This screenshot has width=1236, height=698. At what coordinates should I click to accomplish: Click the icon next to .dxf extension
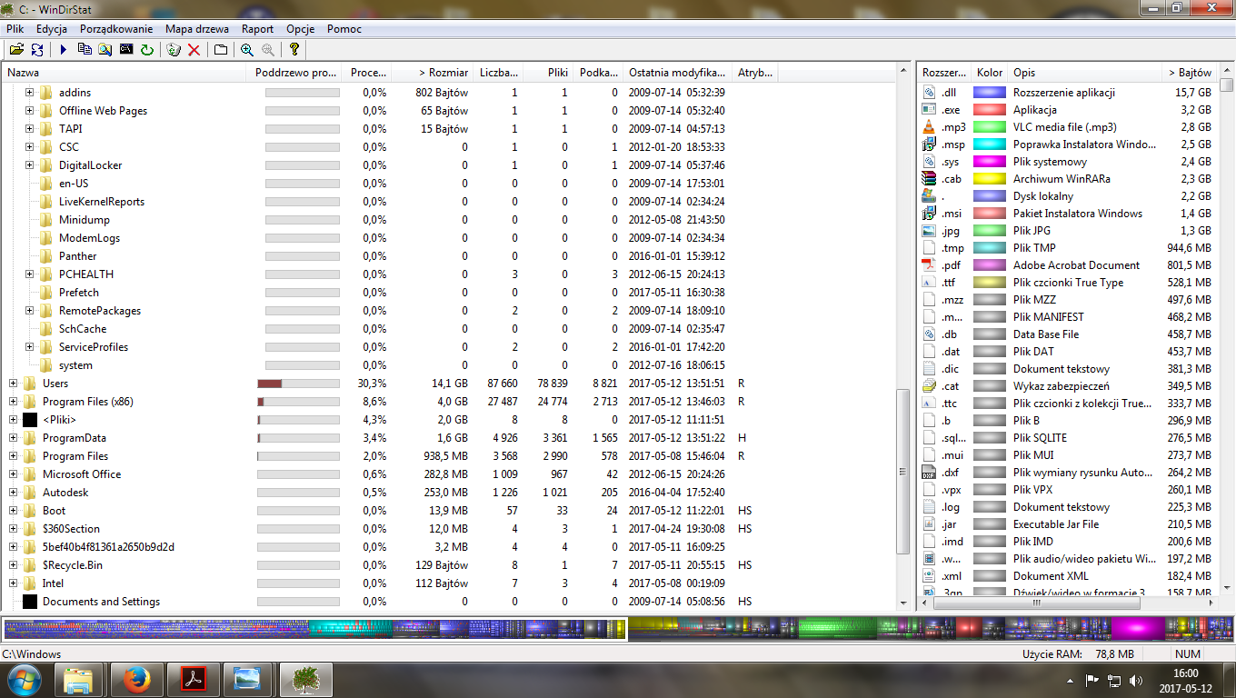[x=929, y=473]
